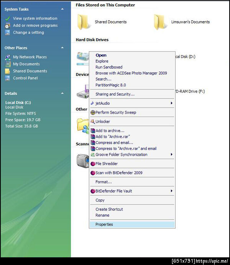Image resolution: width=230 pixels, height=265 pixels.
Task: Click the Shared Documents sidebar folder icon
Action: (x=7, y=71)
